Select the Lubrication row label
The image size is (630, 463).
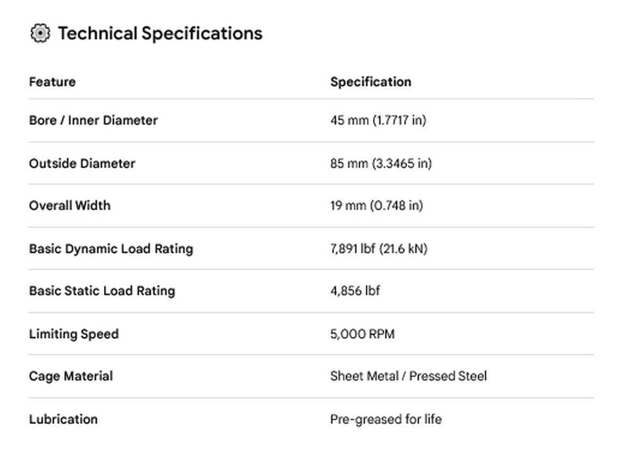coord(63,419)
